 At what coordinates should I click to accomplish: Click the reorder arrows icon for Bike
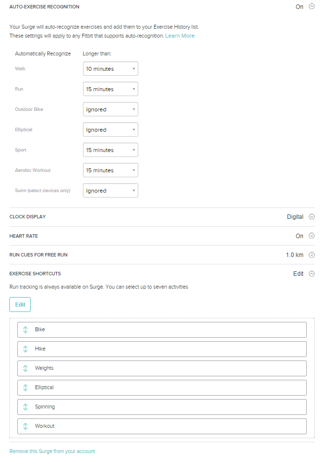coord(26,330)
